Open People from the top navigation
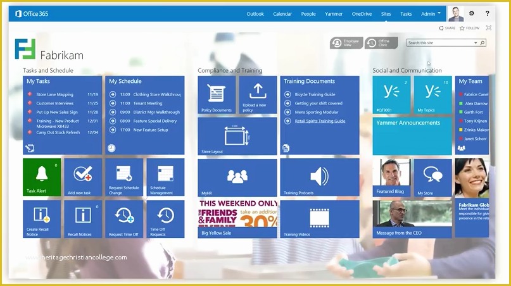Screen dimensions: 511x286 pos(308,14)
